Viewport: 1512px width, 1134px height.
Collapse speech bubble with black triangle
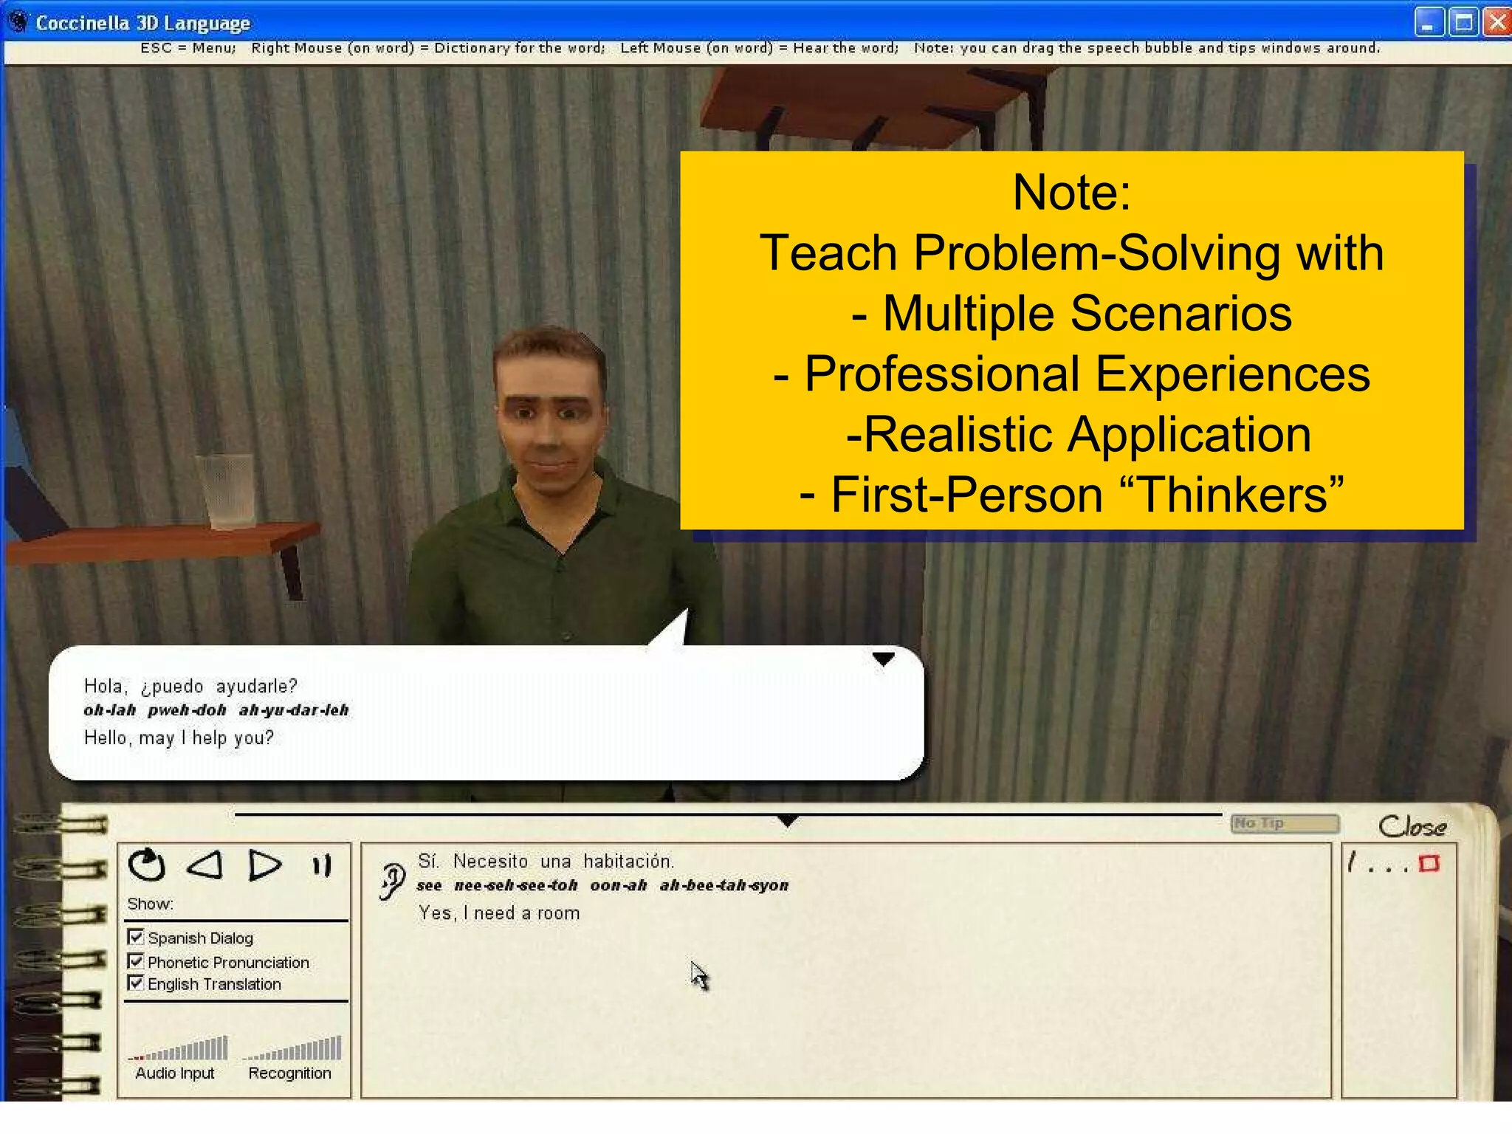coord(883,659)
